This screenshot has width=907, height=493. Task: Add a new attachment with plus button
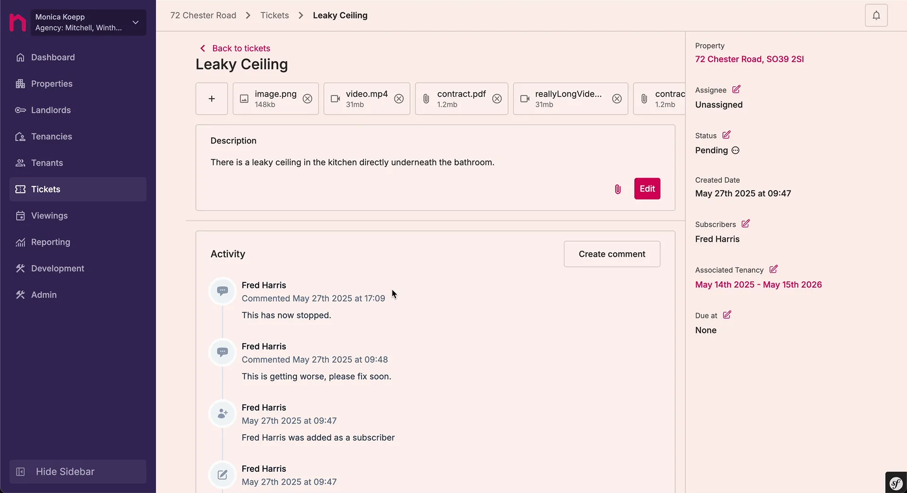212,99
